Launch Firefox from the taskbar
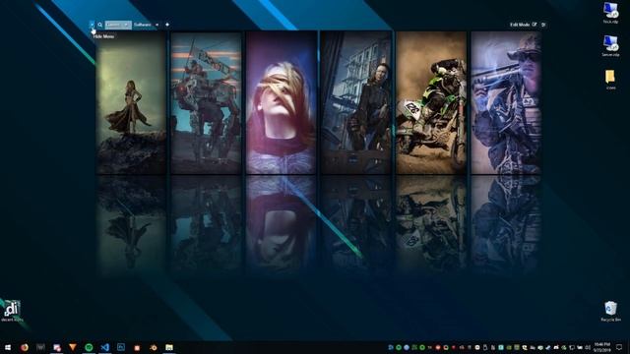This screenshot has height=354, width=630. 25,347
